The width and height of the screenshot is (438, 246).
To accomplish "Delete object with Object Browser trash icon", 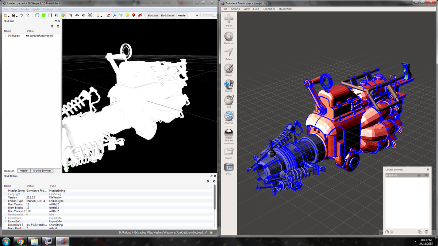I will [426, 232].
